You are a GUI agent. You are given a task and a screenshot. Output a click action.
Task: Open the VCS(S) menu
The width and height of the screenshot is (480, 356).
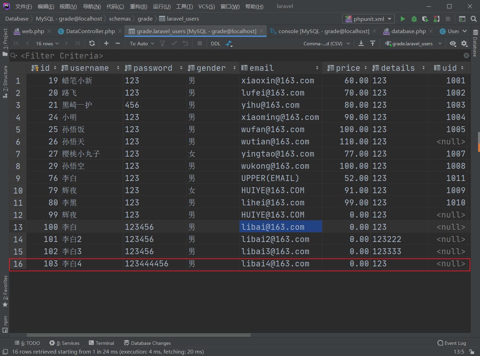(206, 6)
